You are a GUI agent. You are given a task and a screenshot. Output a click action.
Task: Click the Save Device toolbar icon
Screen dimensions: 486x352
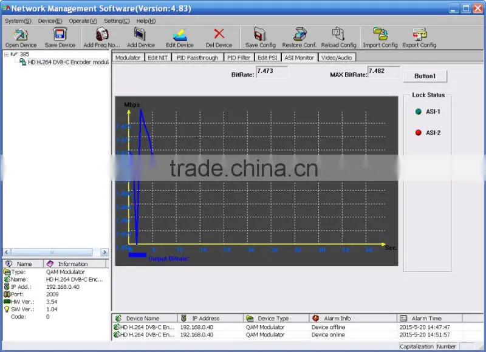(x=60, y=38)
